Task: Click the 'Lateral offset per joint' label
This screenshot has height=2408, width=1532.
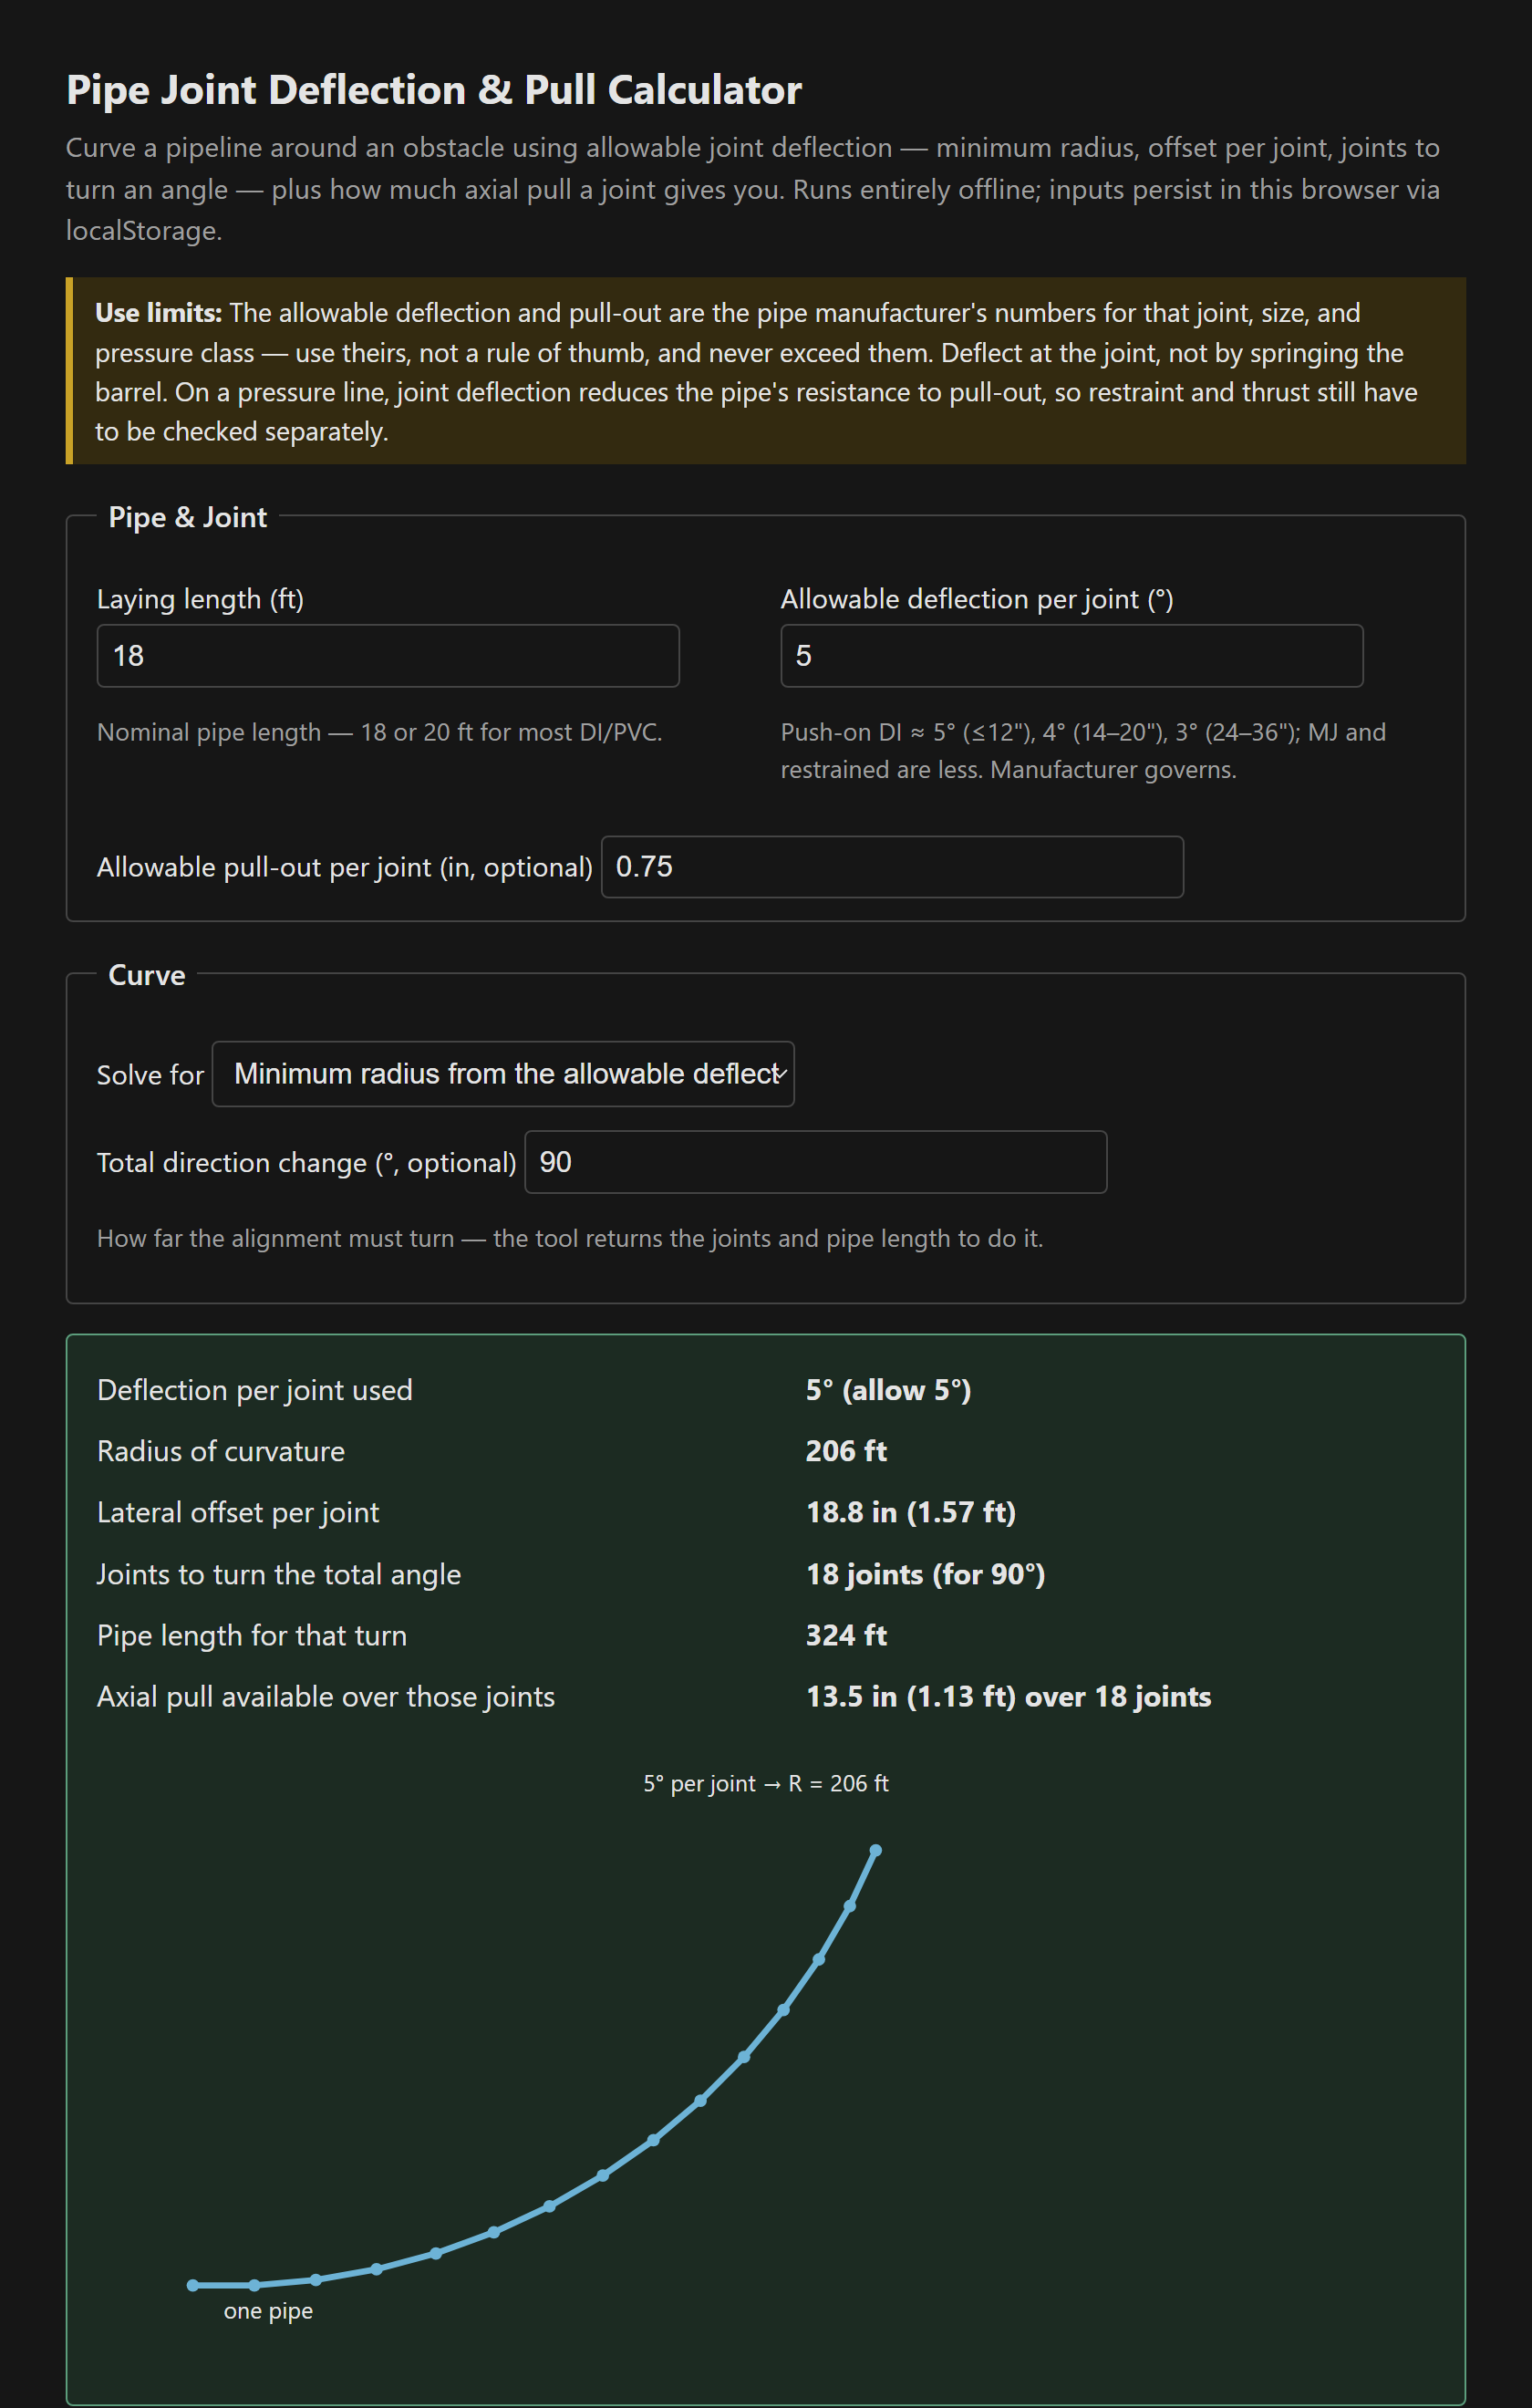Action: 238,1512
